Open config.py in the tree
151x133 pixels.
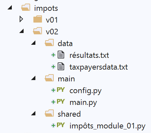tap(85, 91)
